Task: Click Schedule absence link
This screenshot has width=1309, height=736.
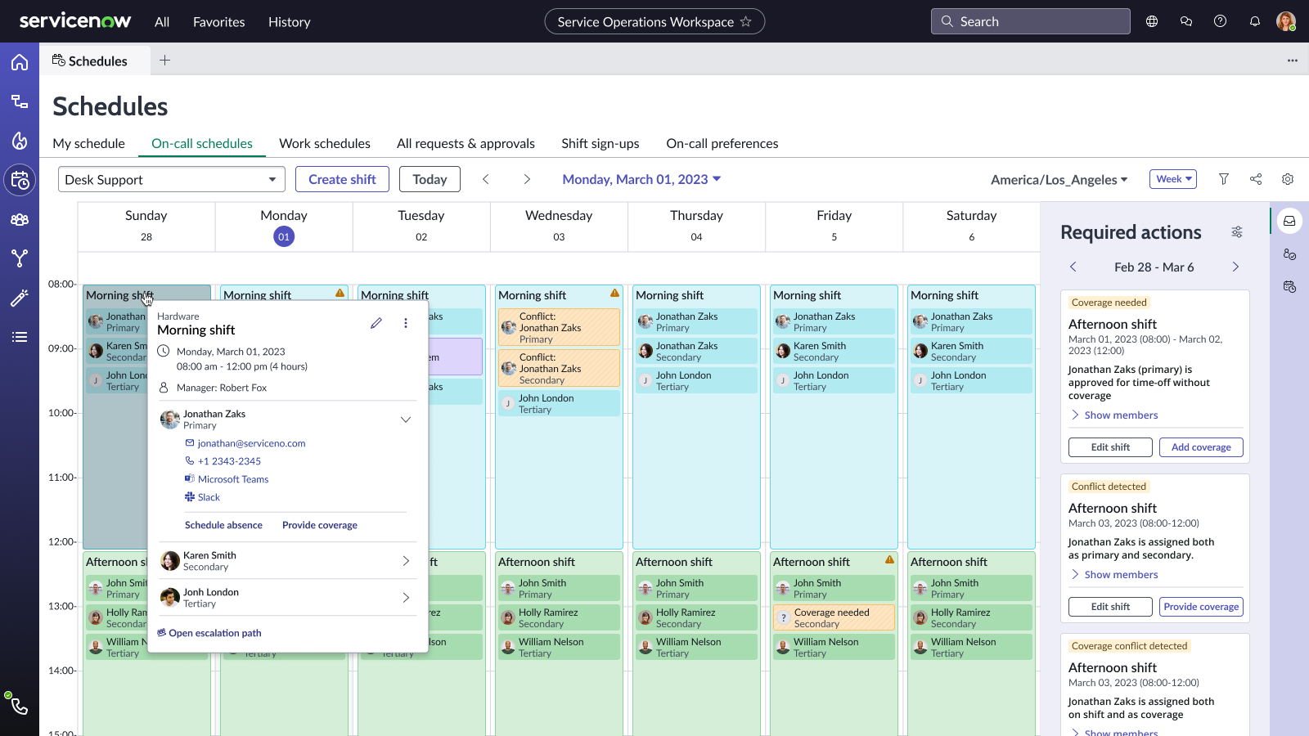Action: tap(223, 525)
